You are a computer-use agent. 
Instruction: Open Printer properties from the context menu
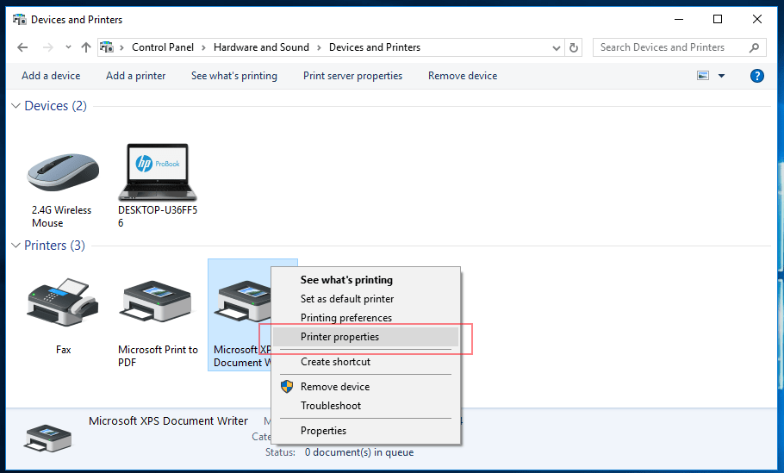coord(339,337)
